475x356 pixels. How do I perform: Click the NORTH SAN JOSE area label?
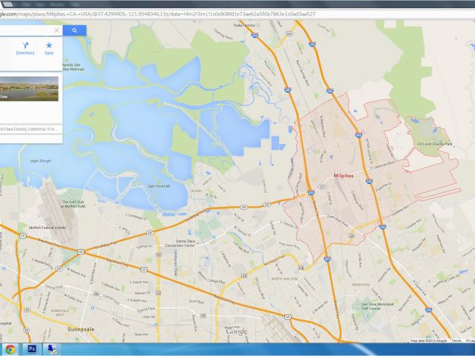click(x=284, y=279)
